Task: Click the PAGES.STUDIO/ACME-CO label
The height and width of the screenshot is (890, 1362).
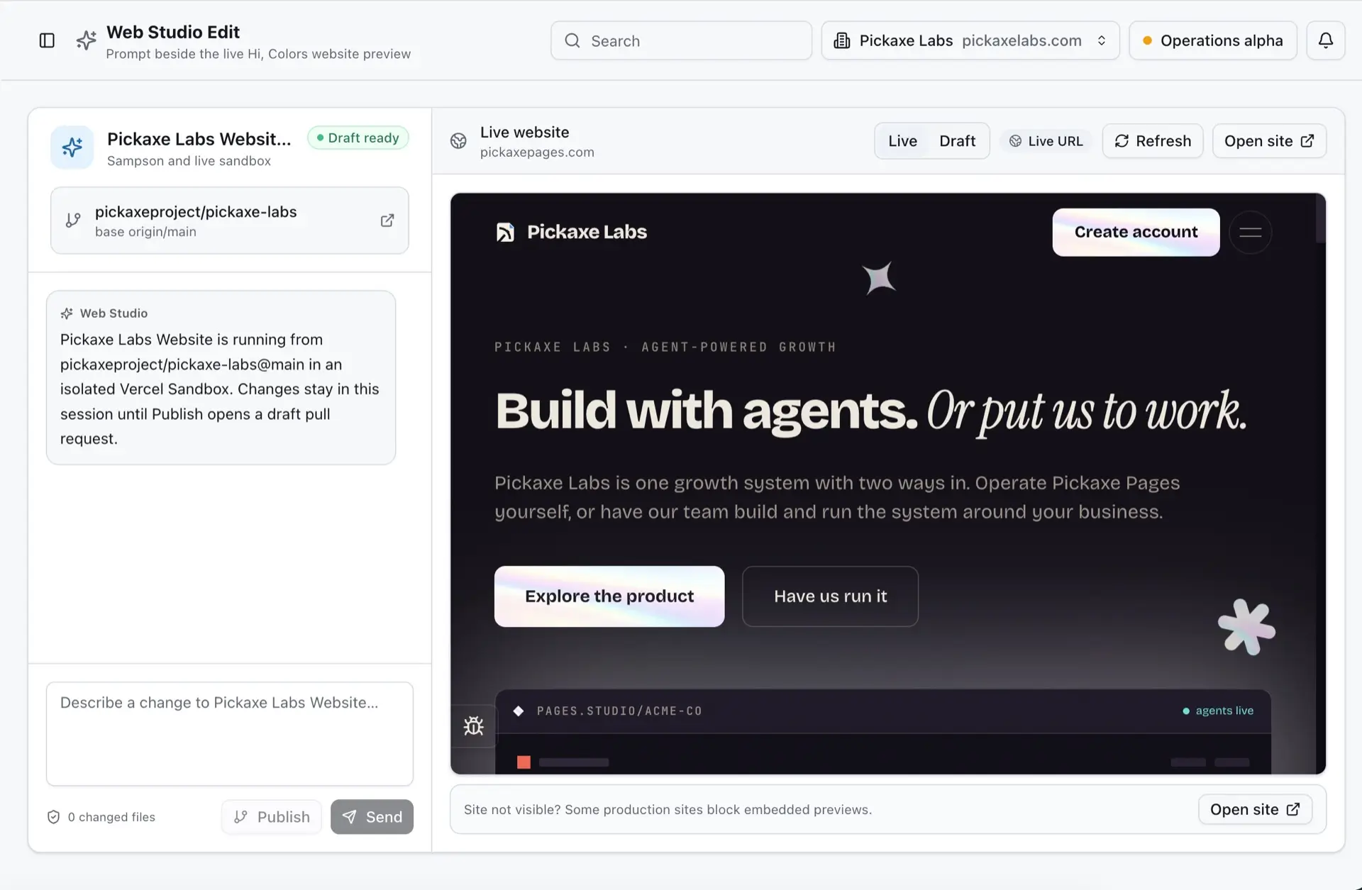Action: 619,711
